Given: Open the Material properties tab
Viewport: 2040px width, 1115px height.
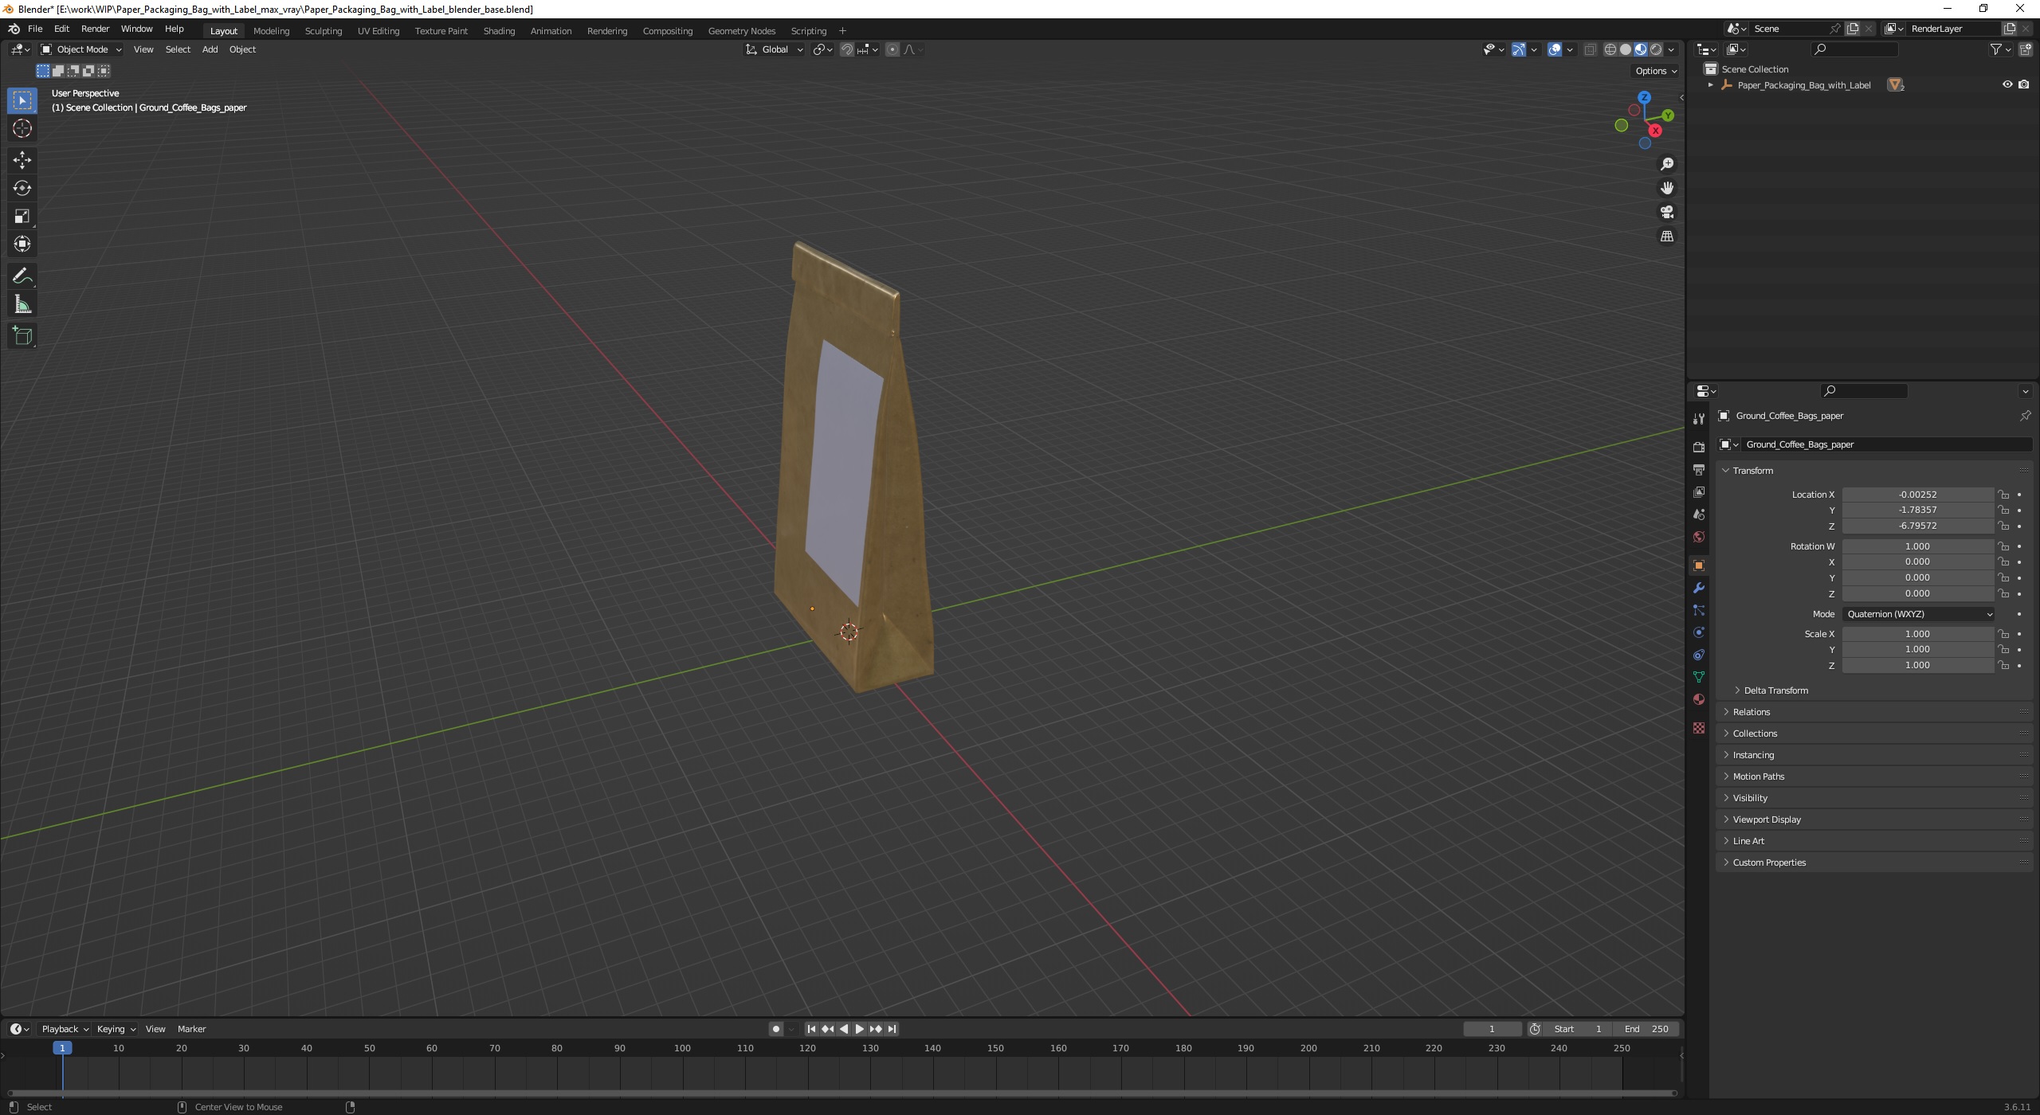Looking at the screenshot, I should 1698,699.
